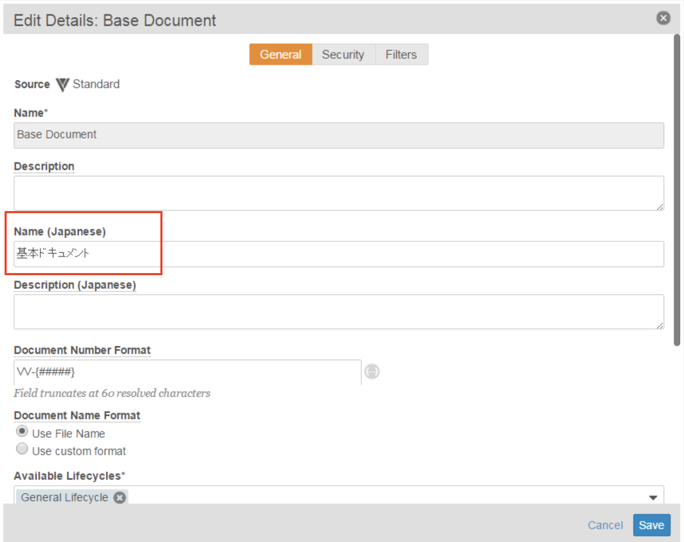Screen dimensions: 684x542
Task: Click in the Description text area
Action: pos(338,193)
